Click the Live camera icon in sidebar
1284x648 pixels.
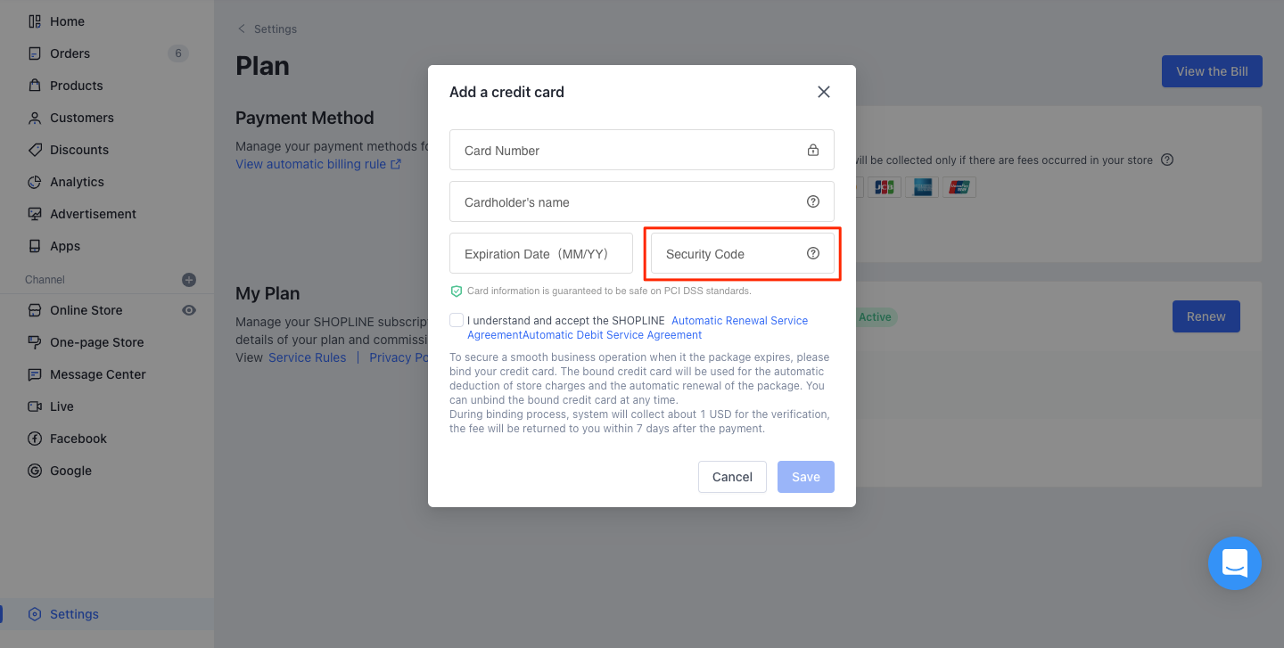[x=35, y=406]
